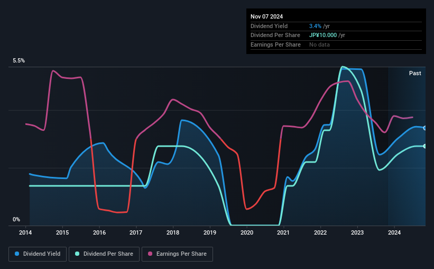Toggle the Dividend Yield legend button
The image size is (434, 269).
click(38, 254)
